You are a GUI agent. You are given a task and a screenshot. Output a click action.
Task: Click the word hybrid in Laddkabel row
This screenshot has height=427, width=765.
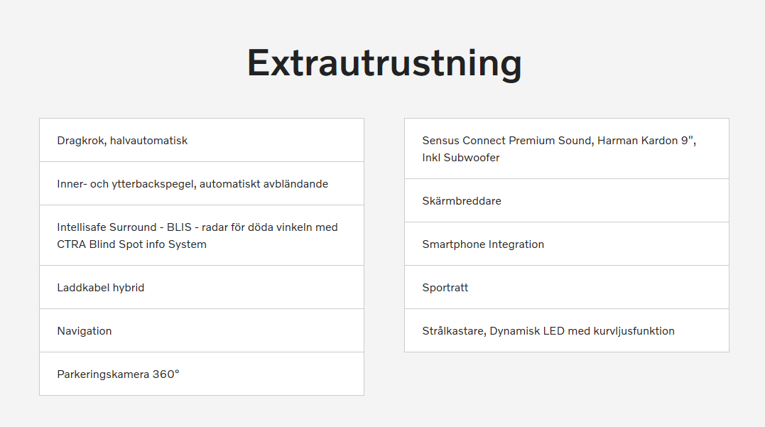click(129, 288)
